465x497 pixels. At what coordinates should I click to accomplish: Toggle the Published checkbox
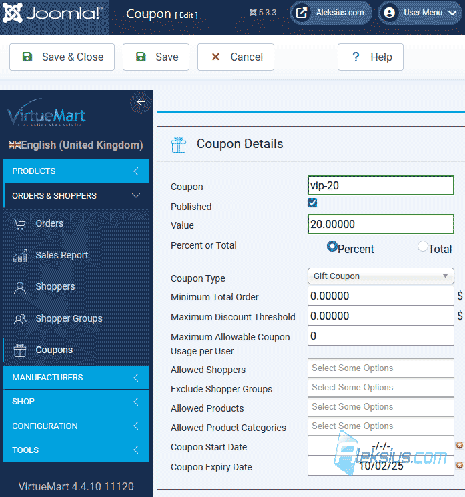312,203
